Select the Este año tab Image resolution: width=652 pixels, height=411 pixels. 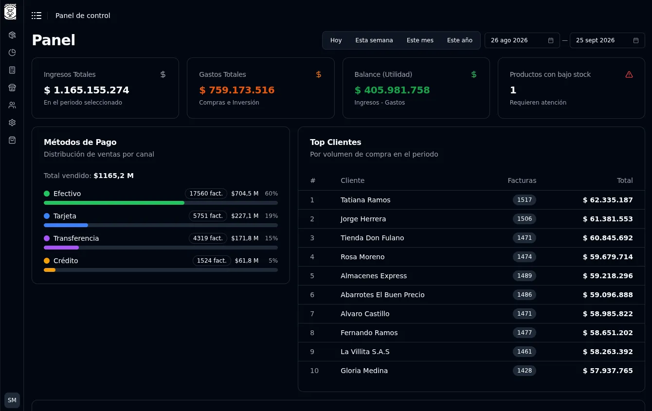coord(460,40)
